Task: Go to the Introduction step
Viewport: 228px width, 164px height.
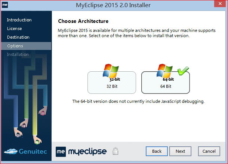Action: pos(19,20)
